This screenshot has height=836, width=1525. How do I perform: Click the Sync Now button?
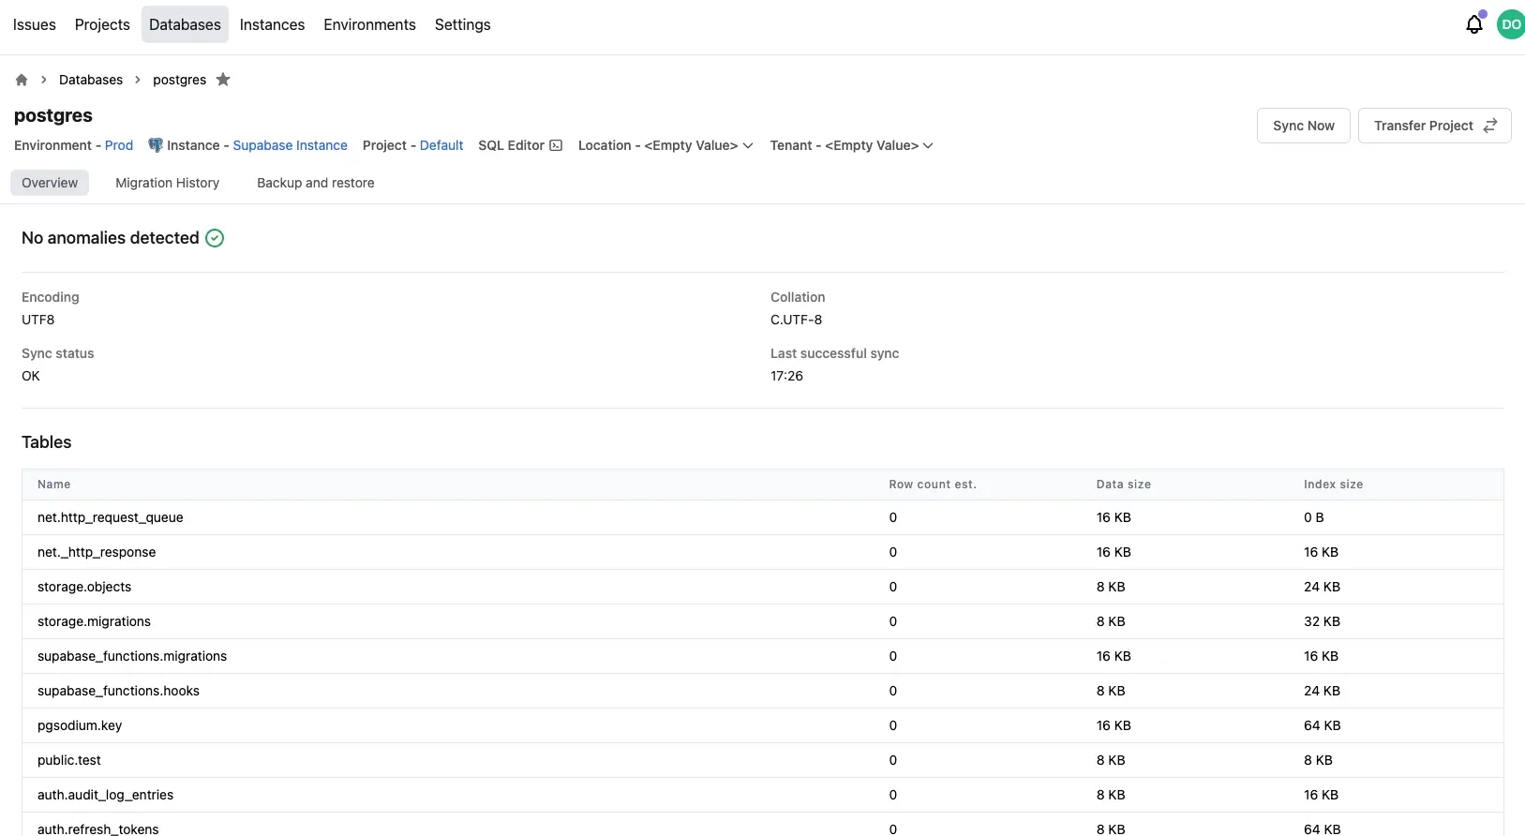tap(1304, 126)
